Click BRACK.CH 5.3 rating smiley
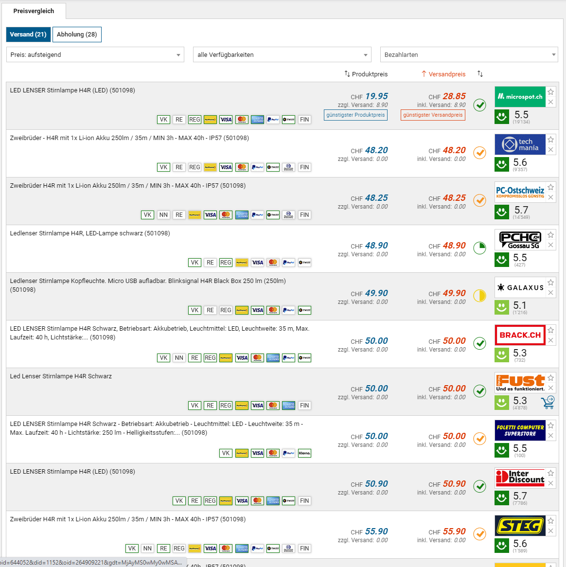The width and height of the screenshot is (566, 567). 502,355
